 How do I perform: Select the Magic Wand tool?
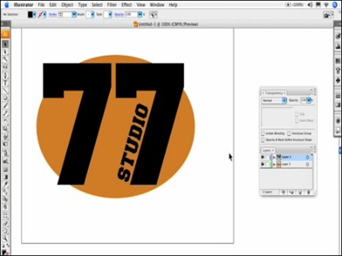(5, 59)
